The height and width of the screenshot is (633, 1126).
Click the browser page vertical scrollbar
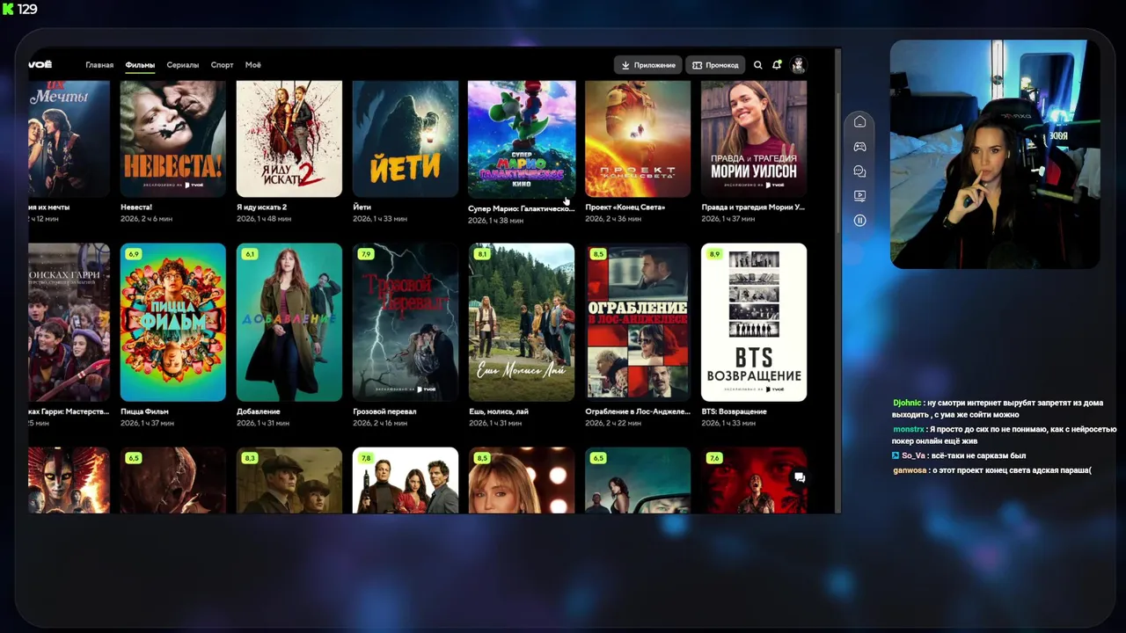click(x=837, y=281)
